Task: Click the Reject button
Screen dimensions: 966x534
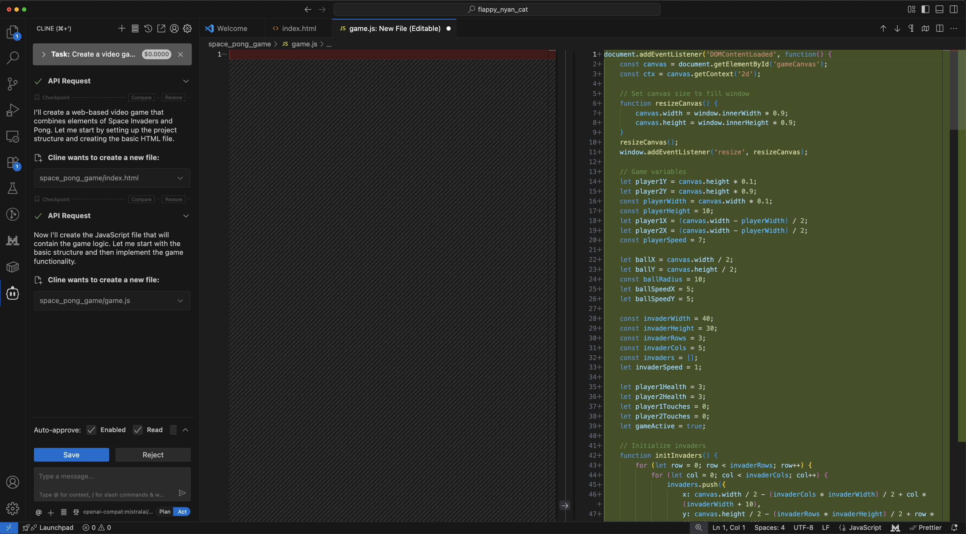Action: [153, 455]
